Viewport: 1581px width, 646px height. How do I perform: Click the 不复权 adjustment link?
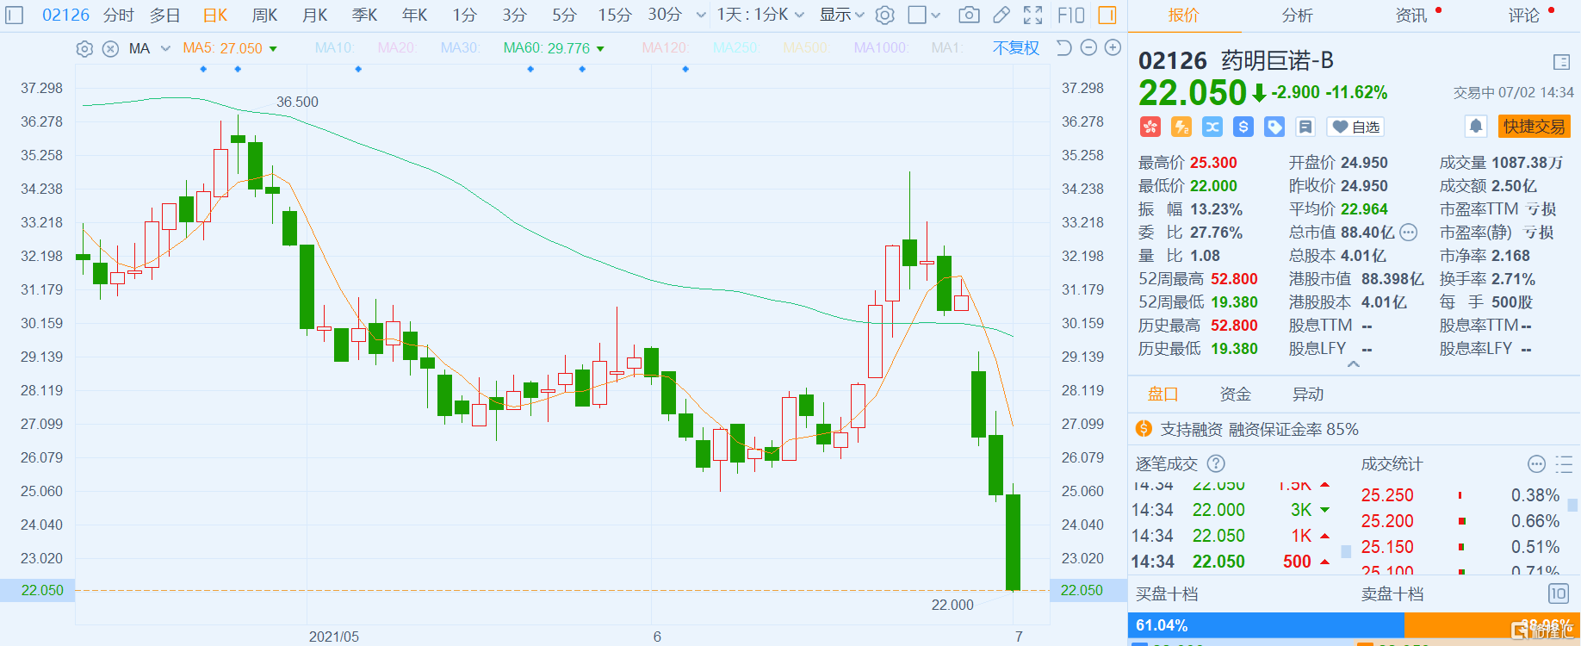[x=1015, y=48]
